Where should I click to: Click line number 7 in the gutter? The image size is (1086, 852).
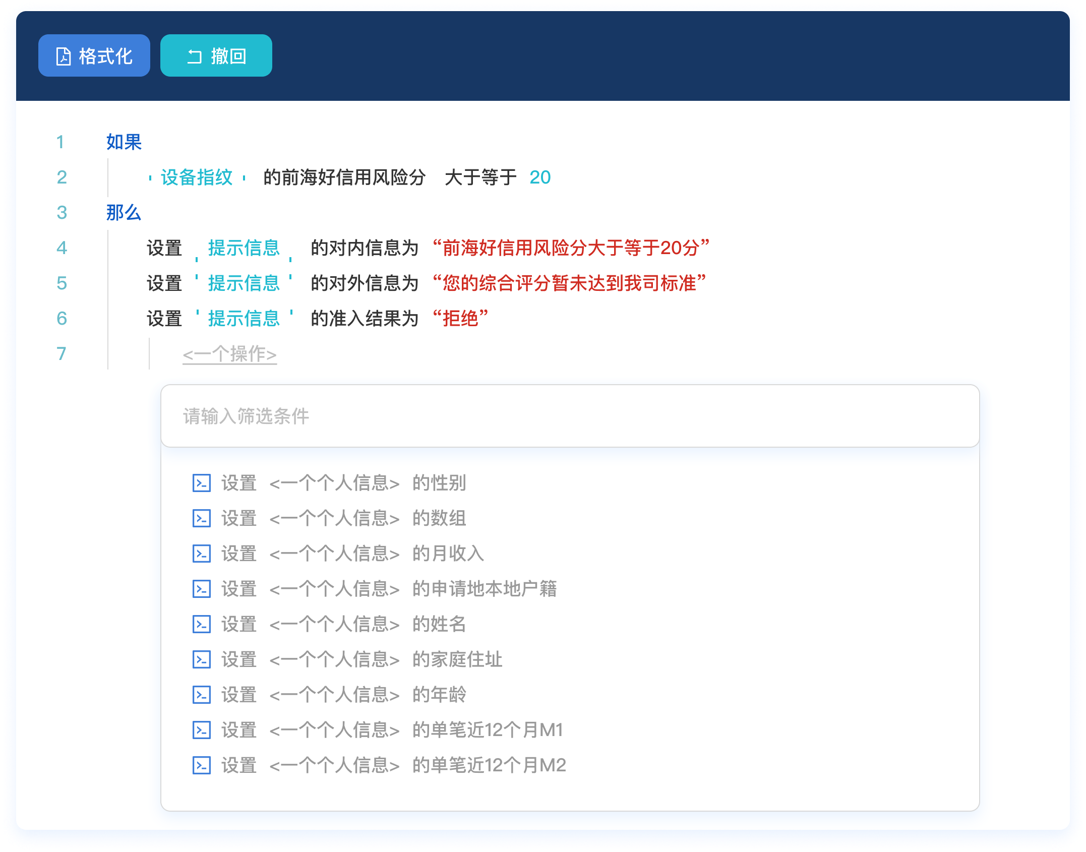tap(62, 354)
